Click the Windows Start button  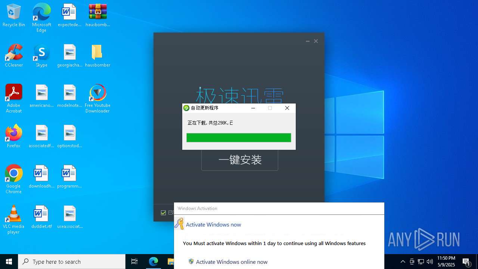(x=9, y=262)
